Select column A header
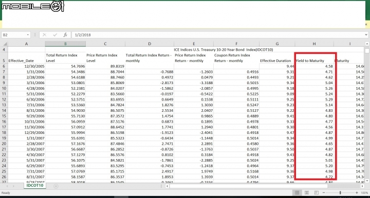 [x=26, y=44]
